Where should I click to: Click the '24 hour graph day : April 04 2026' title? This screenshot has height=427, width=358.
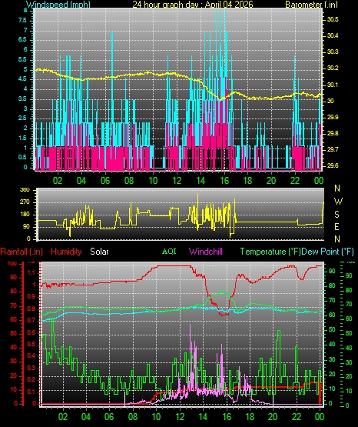pos(193,5)
